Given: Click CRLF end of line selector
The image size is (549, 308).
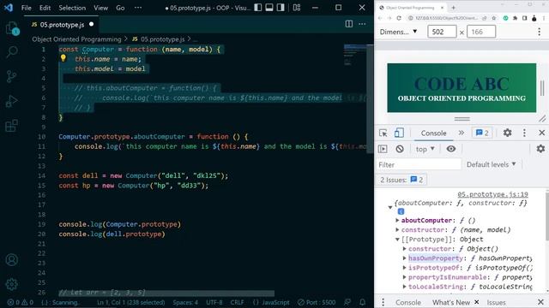Looking at the screenshot, I should [x=237, y=302].
